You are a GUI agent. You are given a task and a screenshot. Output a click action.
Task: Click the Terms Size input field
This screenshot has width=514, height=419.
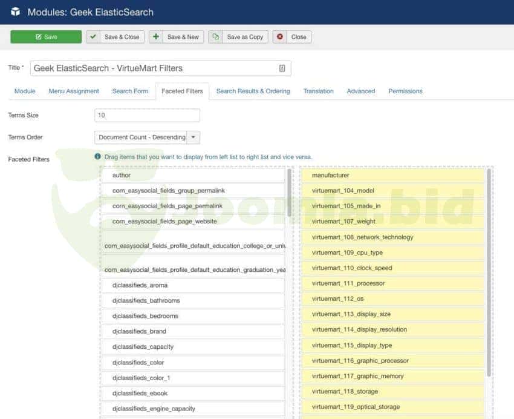(x=147, y=115)
